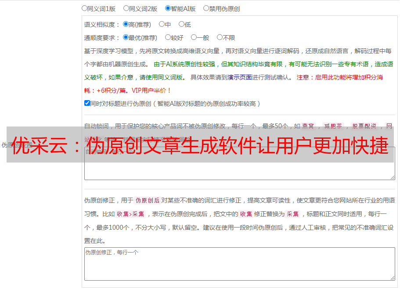Click the 股票配资 example keyword

coord(364,126)
